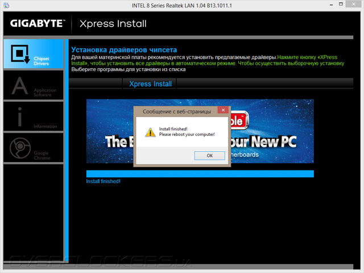
Task: Open the Google Chrome section
Action: tap(34, 148)
